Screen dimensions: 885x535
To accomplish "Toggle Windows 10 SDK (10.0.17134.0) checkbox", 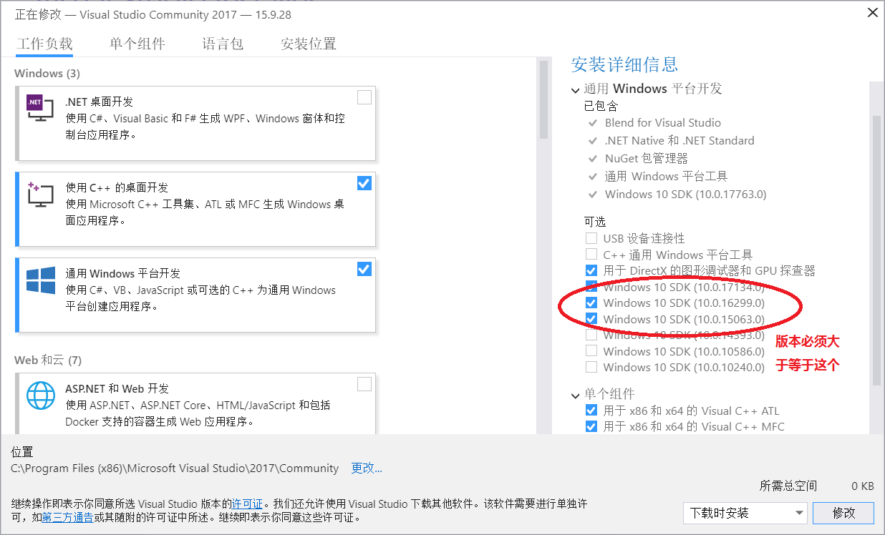I will pyautogui.click(x=591, y=286).
